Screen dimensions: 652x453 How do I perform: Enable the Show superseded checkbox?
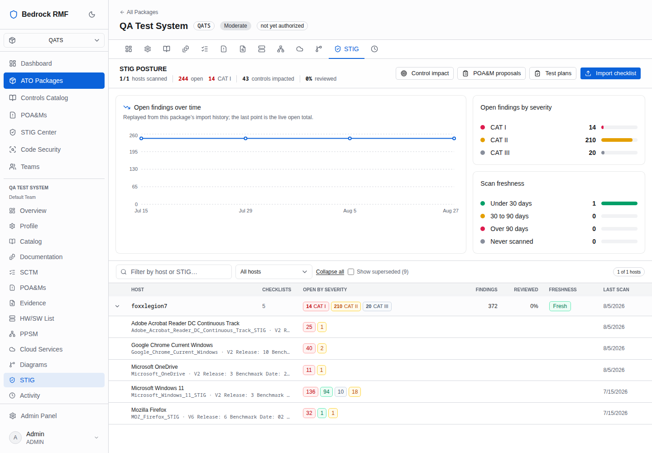coord(351,272)
